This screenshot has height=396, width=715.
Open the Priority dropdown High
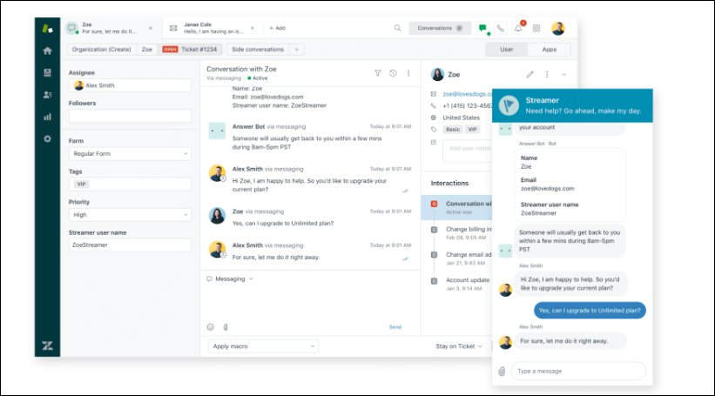[130, 215]
